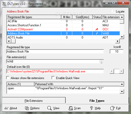The height and width of the screenshot is (114, 131).
Task: Click horizontal scrollbar thumb of file types list
Action: tap(13, 41)
